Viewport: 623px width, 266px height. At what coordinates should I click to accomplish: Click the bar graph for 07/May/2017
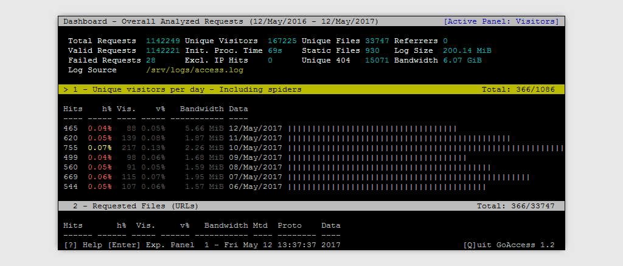click(409, 177)
